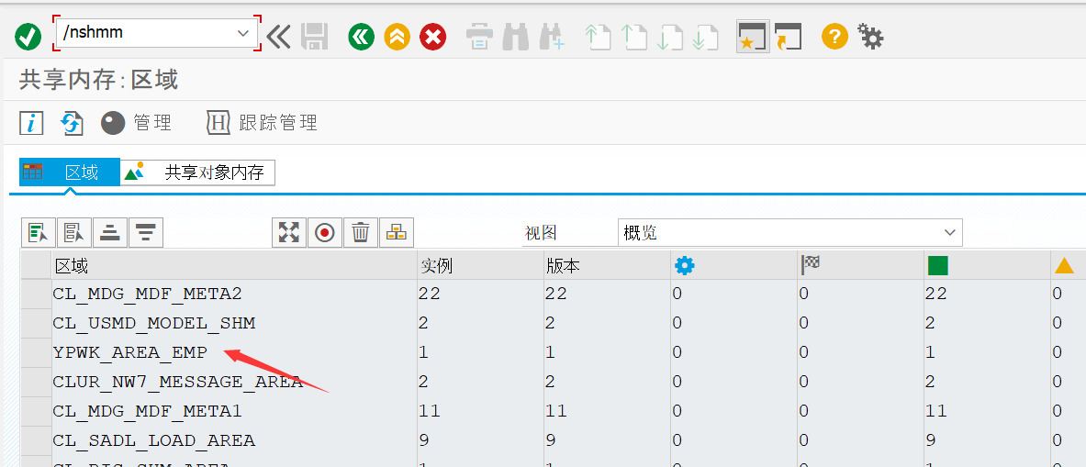Switch to the 共享对象内存 tab
The height and width of the screenshot is (467, 1086).
click(198, 172)
